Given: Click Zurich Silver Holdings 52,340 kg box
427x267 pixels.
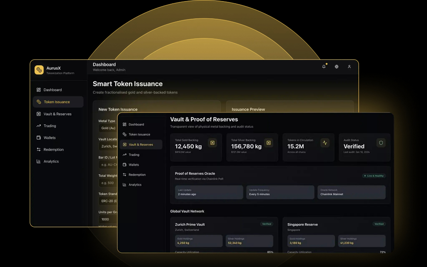Looking at the screenshot, I should (x=249, y=241).
